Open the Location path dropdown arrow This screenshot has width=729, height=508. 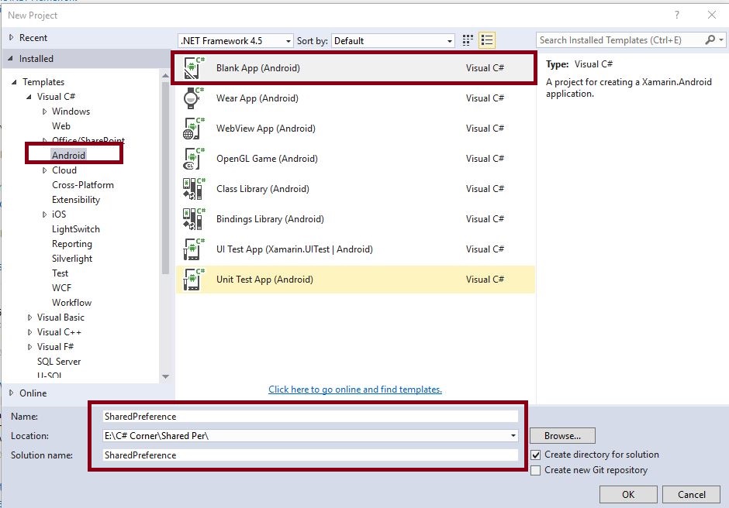pos(513,435)
